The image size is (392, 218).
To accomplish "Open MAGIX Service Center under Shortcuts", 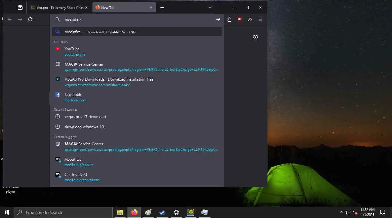I will pos(137,67).
